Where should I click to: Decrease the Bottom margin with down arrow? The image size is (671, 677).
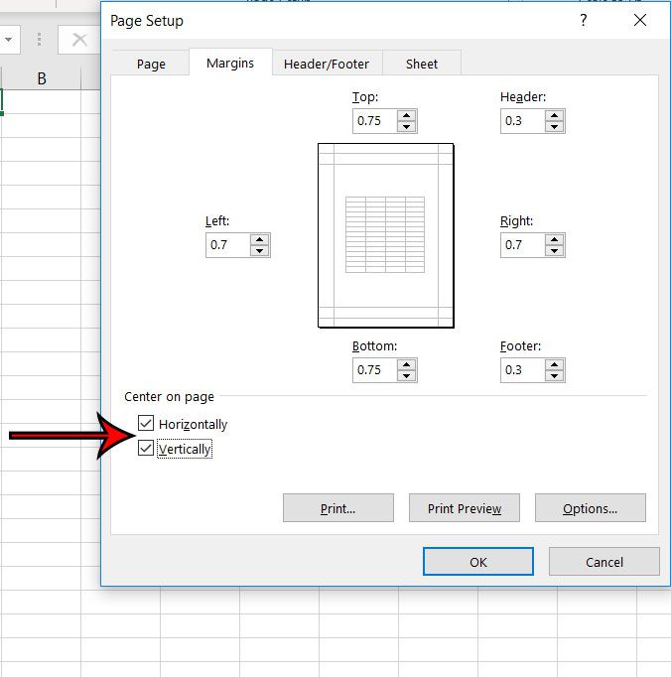(x=406, y=376)
